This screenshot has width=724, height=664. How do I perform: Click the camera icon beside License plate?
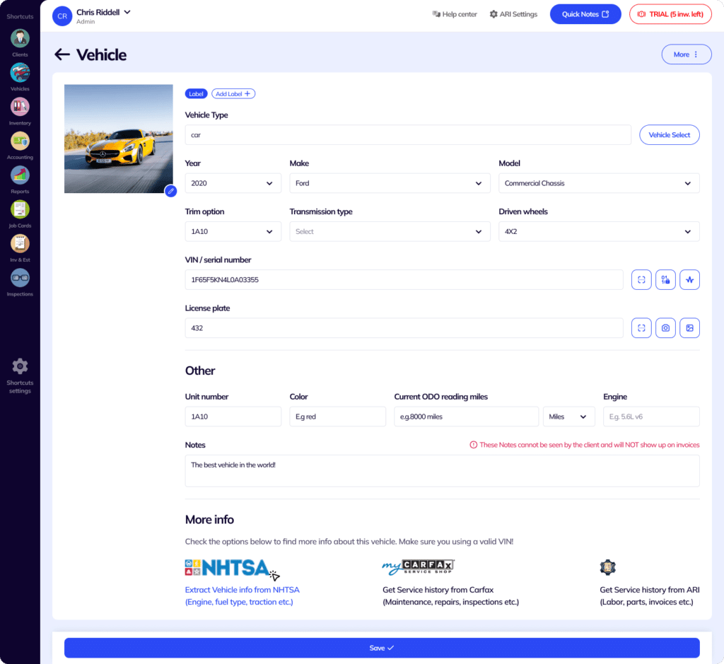[665, 328]
